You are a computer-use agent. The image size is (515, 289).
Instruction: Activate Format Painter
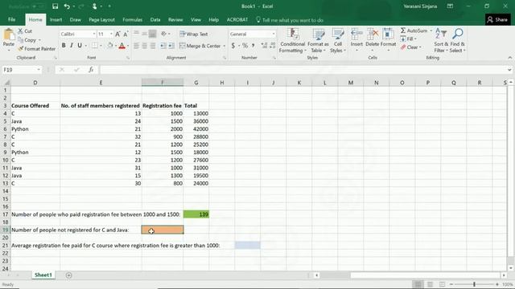pyautogui.click(x=36, y=48)
